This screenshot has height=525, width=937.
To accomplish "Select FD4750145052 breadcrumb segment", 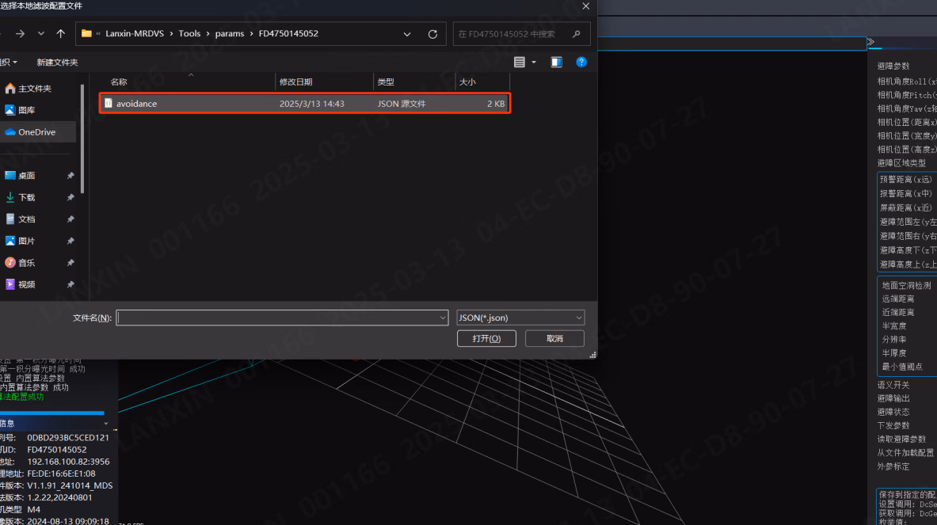I will click(x=288, y=33).
